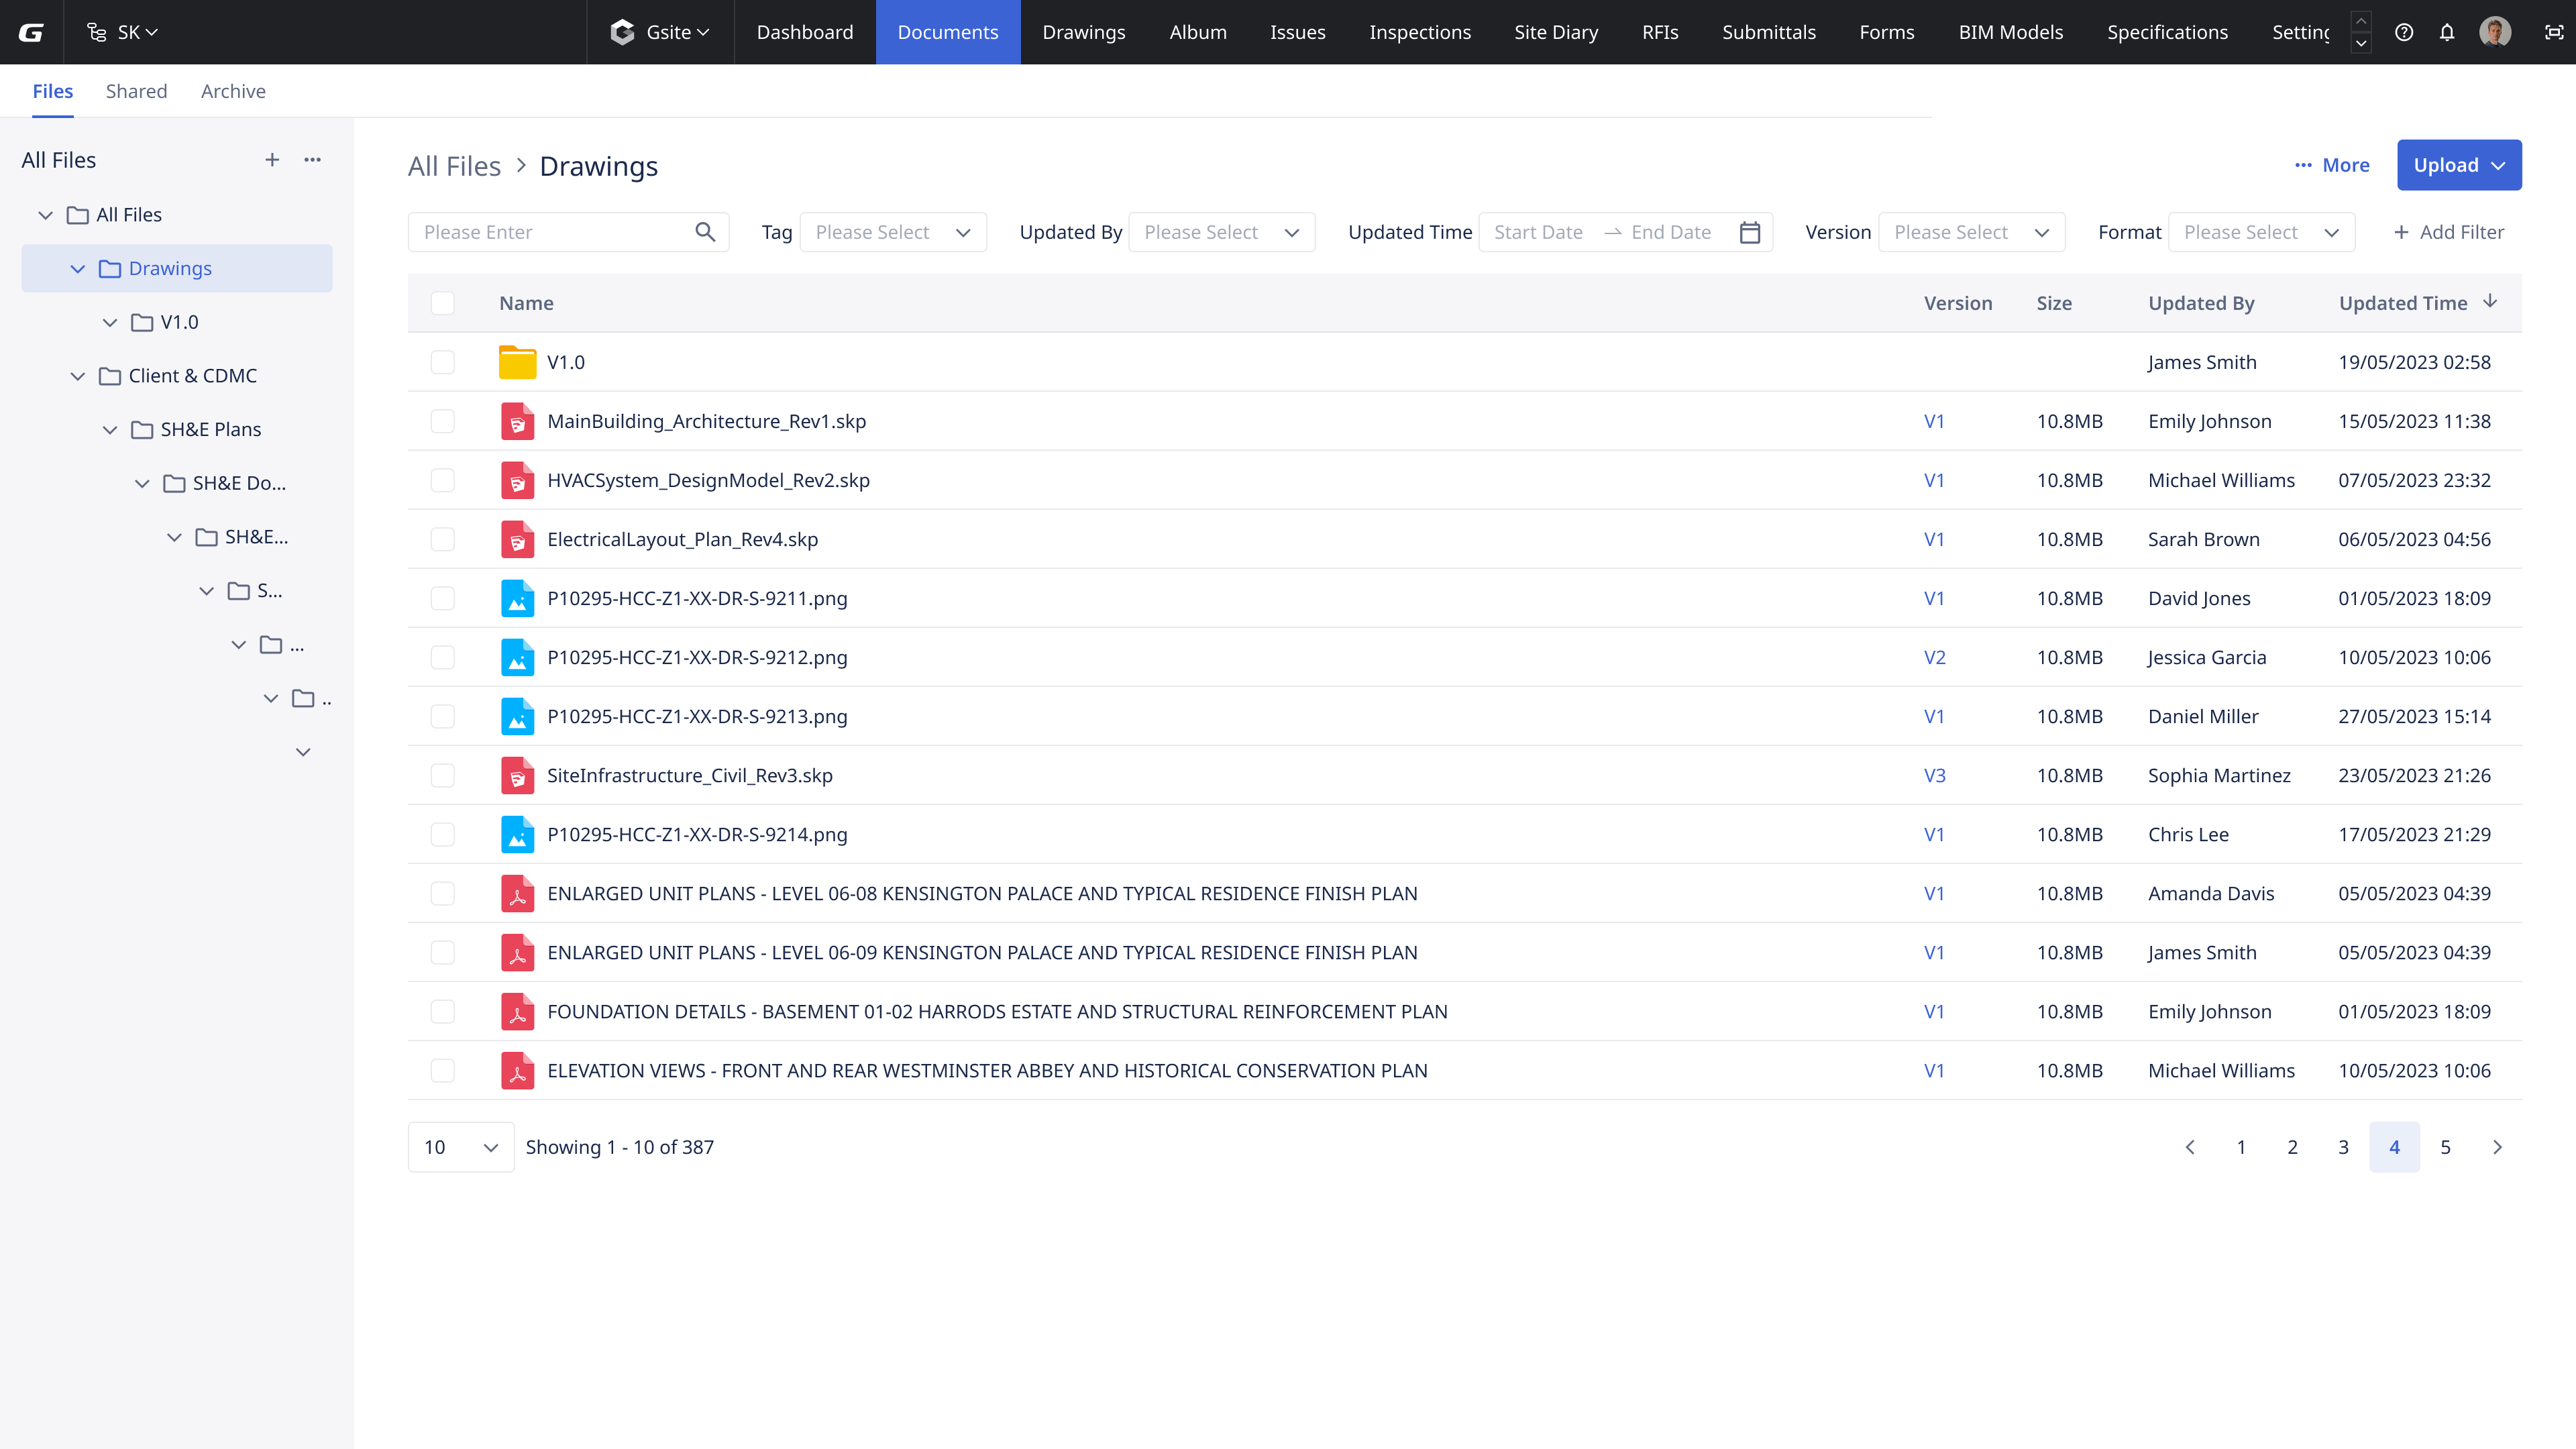Open the help question mark icon

point(2404,32)
